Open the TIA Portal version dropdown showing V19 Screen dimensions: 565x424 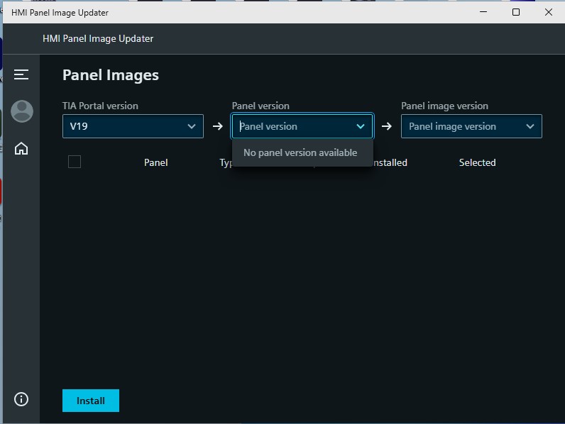pos(133,126)
